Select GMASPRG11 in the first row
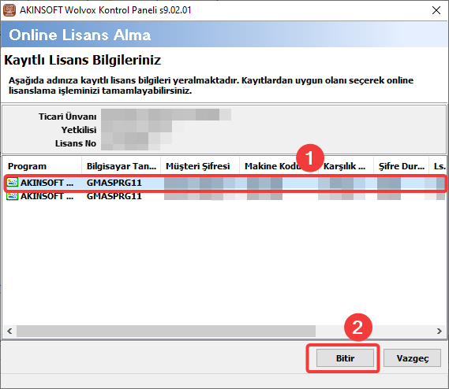Screen dimensions: 449x389 [114, 183]
